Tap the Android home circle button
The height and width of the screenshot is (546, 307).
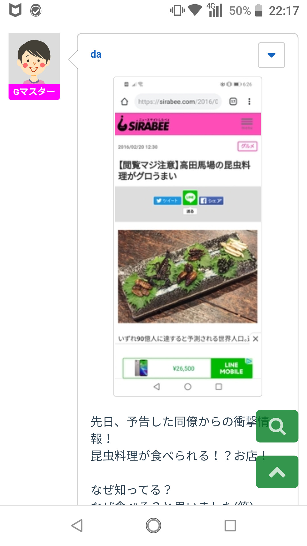[153, 526]
